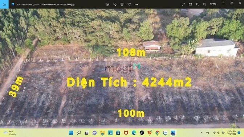Viewport: 244px width, 137px height.
Task: Open Microsoft Store from the taskbar
Action: [x=118, y=133]
